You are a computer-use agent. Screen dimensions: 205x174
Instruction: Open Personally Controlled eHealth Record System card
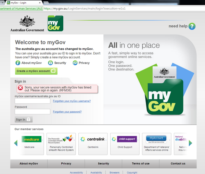click(61, 144)
